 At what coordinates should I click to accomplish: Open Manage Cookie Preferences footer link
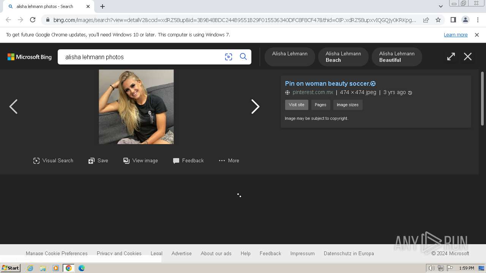point(57,253)
